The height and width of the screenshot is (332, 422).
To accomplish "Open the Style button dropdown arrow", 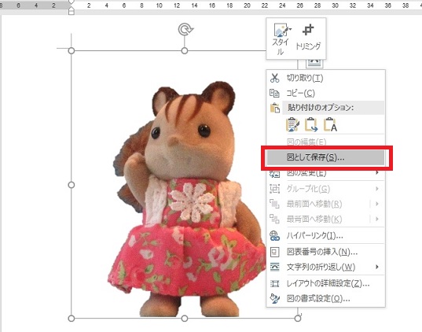I will 290,28.
